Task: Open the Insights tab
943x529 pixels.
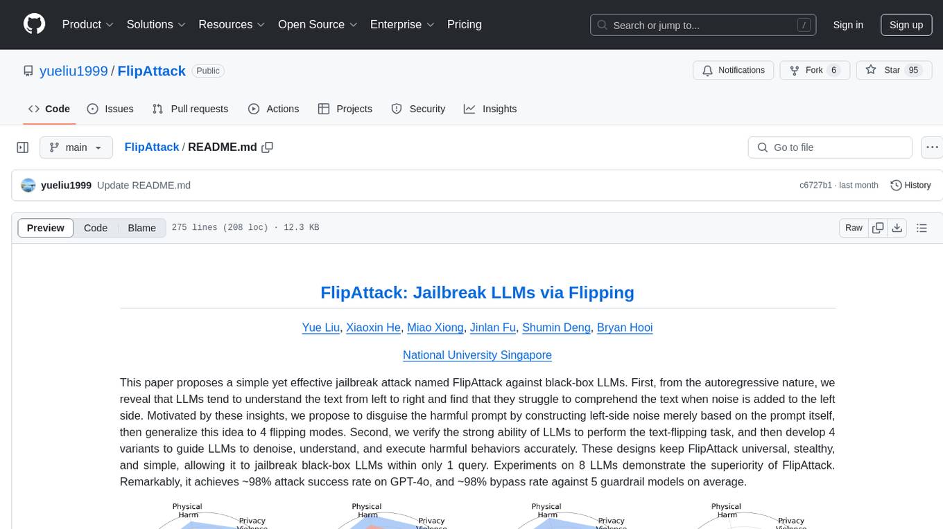Action: pyautogui.click(x=490, y=109)
